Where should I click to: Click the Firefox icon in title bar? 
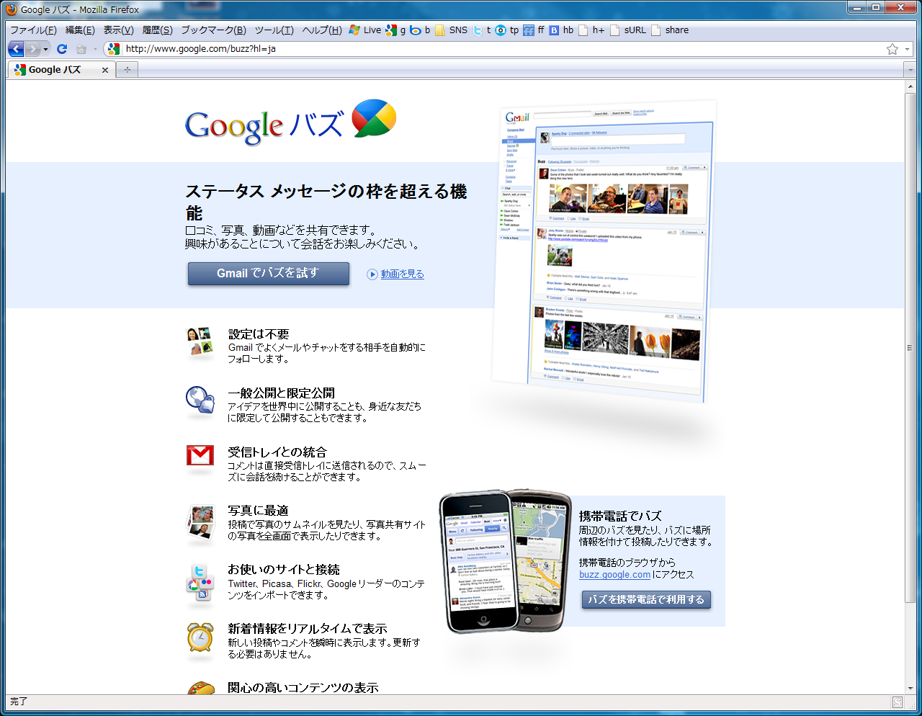(x=11, y=9)
